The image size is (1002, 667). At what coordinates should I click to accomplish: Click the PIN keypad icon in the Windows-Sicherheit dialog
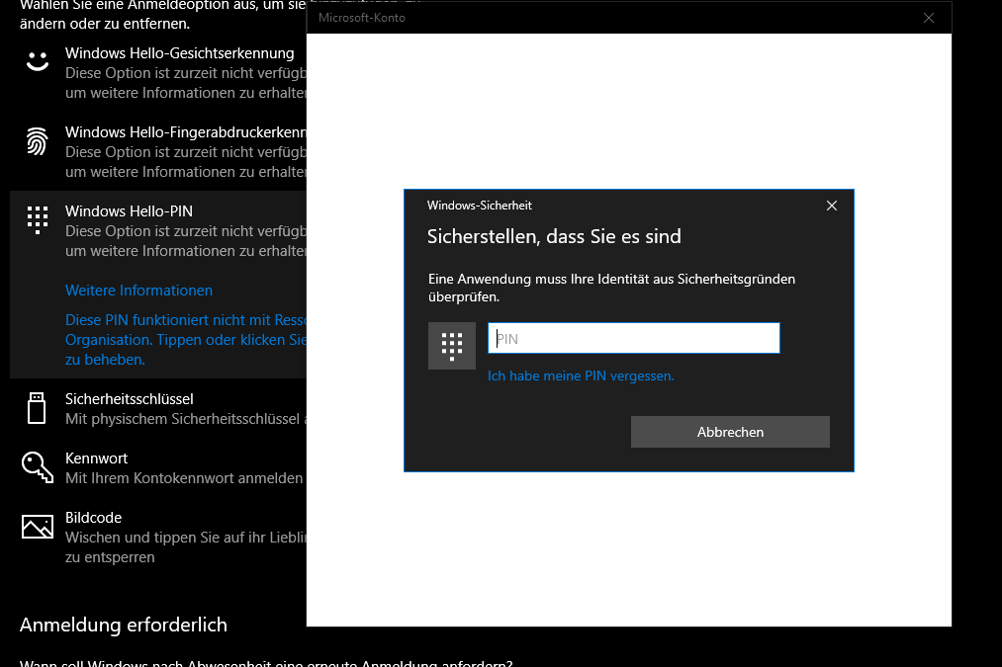(x=452, y=346)
